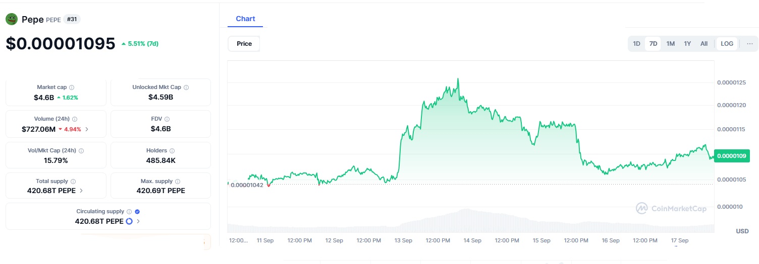Click the Total supply info icon
This screenshot has width=759, height=264.
(x=73, y=182)
